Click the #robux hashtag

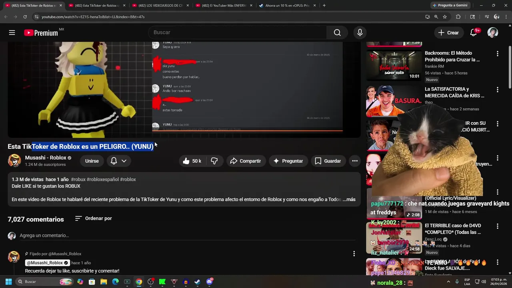pos(78,180)
